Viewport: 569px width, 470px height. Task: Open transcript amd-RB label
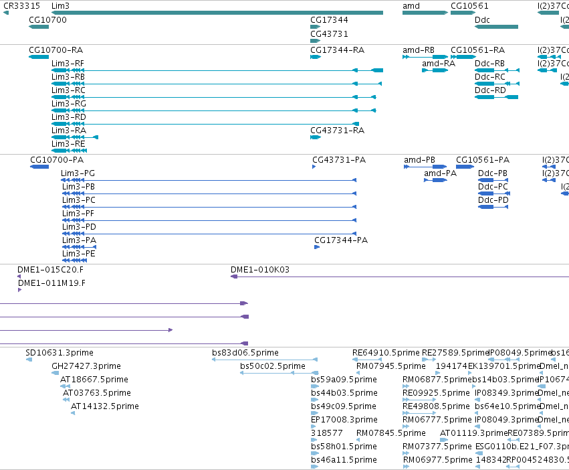419,50
